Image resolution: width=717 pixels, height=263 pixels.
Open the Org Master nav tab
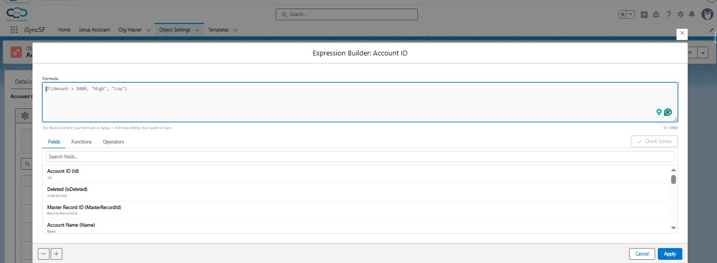pyautogui.click(x=130, y=30)
